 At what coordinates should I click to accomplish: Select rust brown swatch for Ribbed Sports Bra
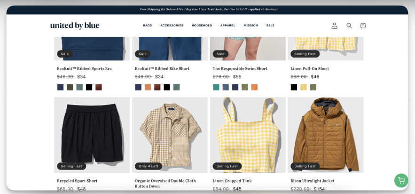tap(98, 87)
